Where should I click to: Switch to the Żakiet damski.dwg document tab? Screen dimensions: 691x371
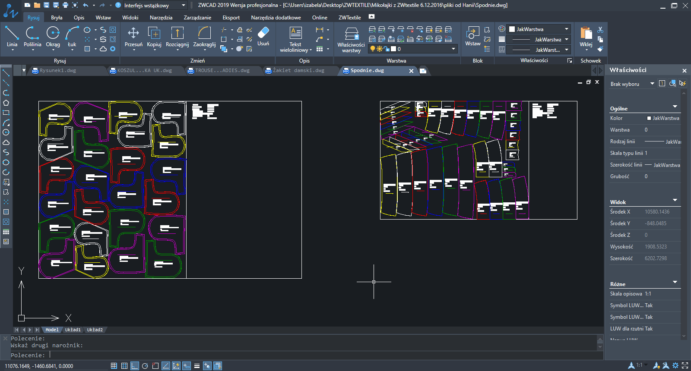[x=298, y=70]
